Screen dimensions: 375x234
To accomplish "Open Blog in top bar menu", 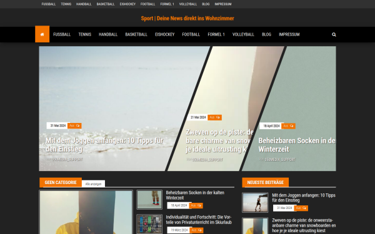I will pos(206,4).
